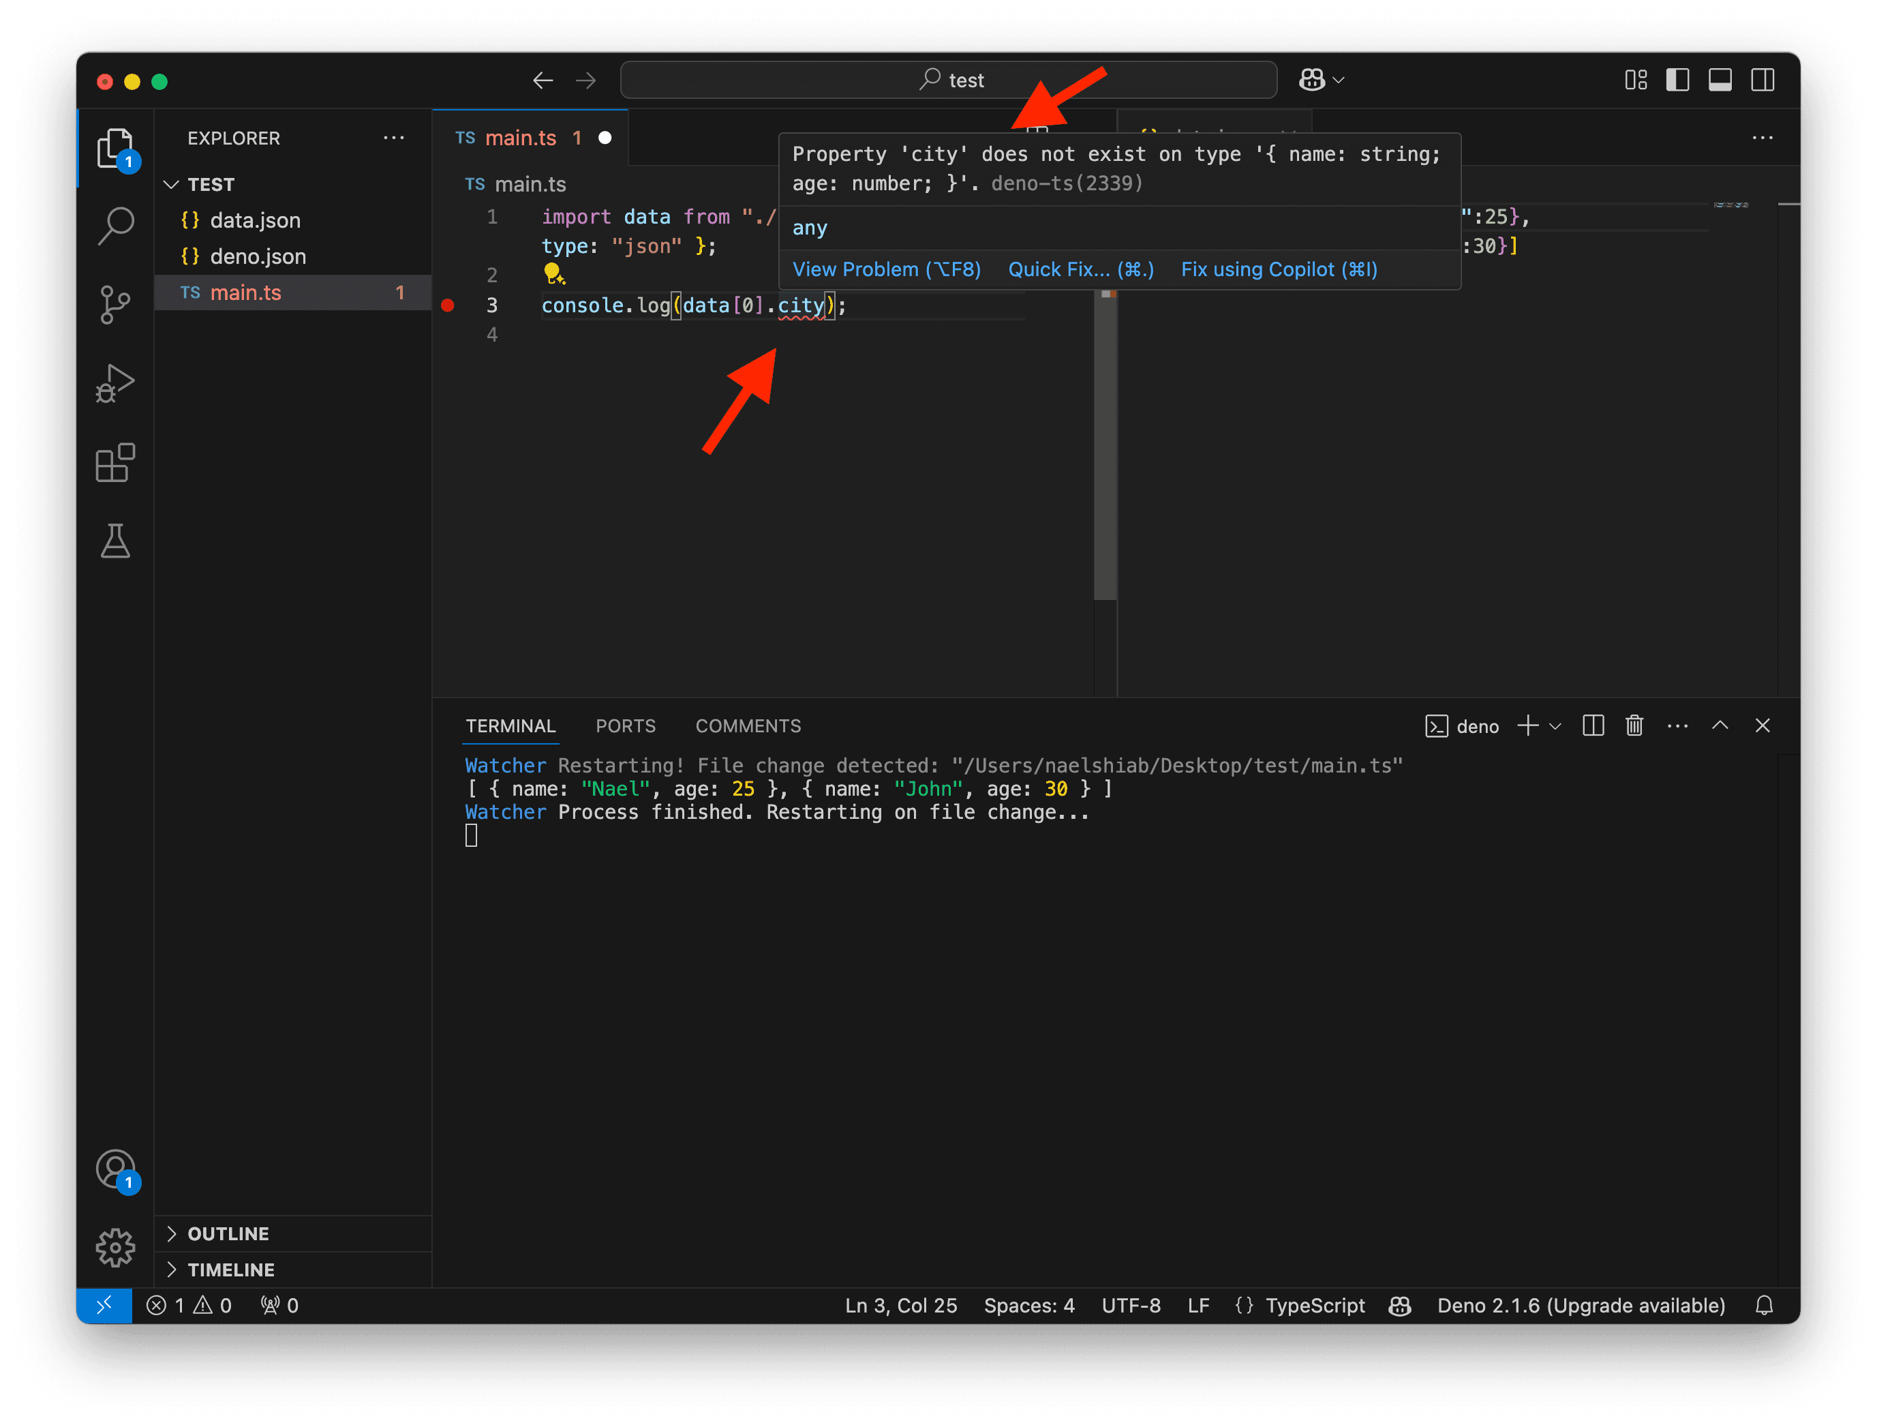Image resolution: width=1877 pixels, height=1425 pixels.
Task: Toggle the breakpoint on line 3
Action: pos(448,305)
